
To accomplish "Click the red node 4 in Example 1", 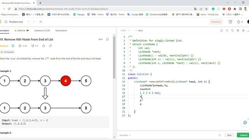I will point(66,81).
